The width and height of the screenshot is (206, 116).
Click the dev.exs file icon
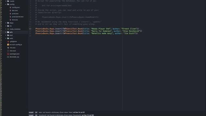pos(10,11)
